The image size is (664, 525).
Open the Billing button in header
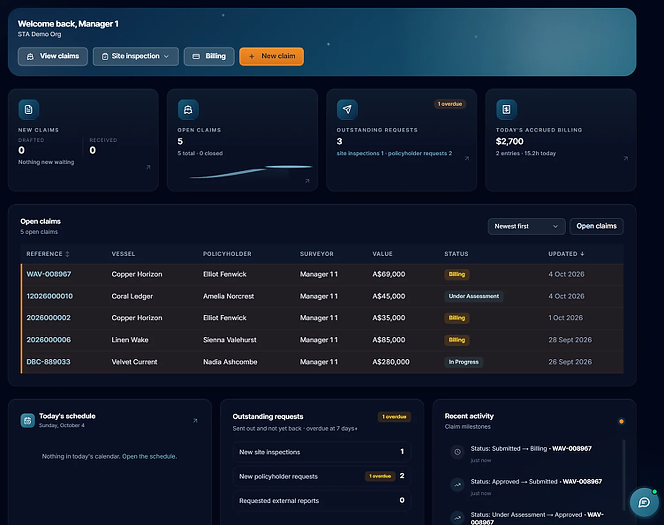[x=209, y=56]
